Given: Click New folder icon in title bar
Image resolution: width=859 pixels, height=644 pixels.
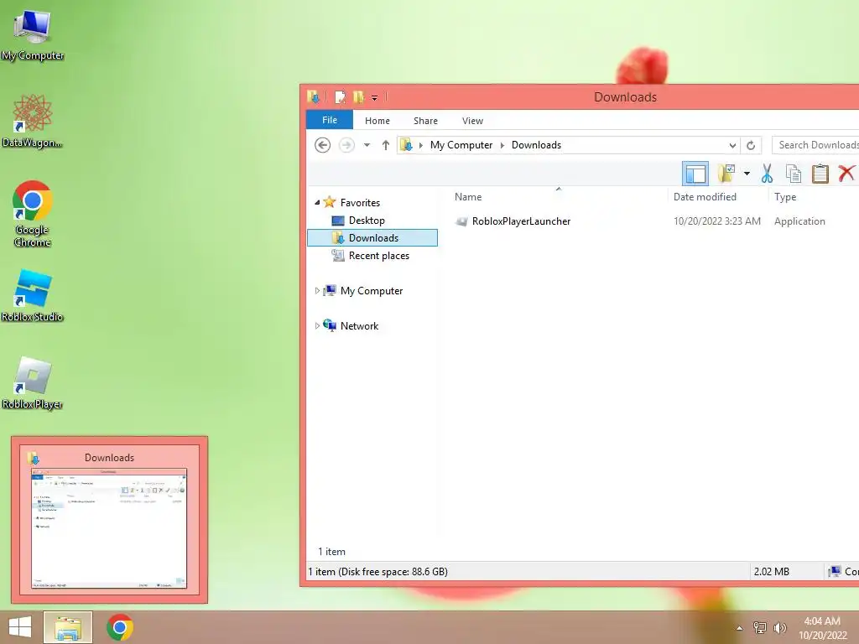Looking at the screenshot, I should point(359,97).
